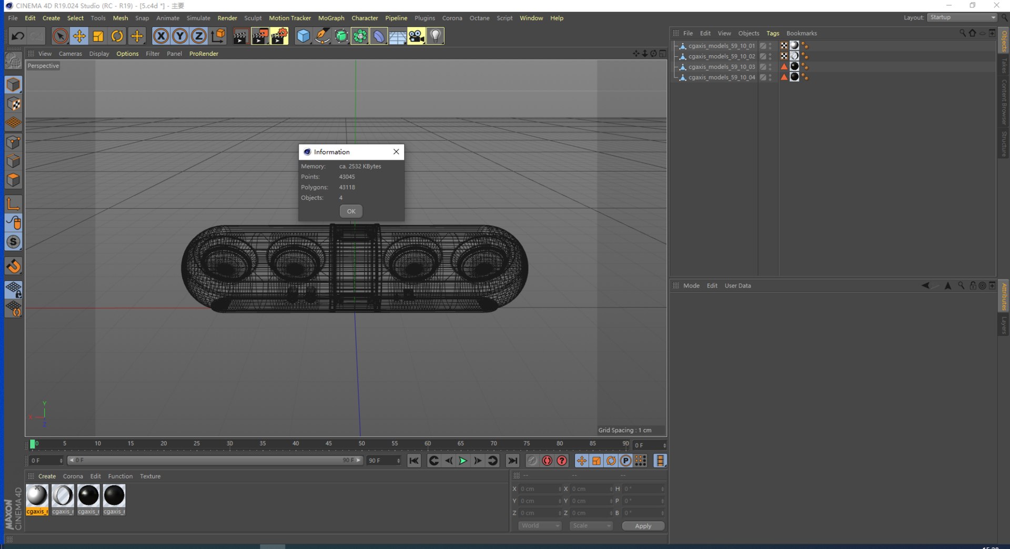Add a Light object
This screenshot has height=549, width=1010.
pos(436,36)
